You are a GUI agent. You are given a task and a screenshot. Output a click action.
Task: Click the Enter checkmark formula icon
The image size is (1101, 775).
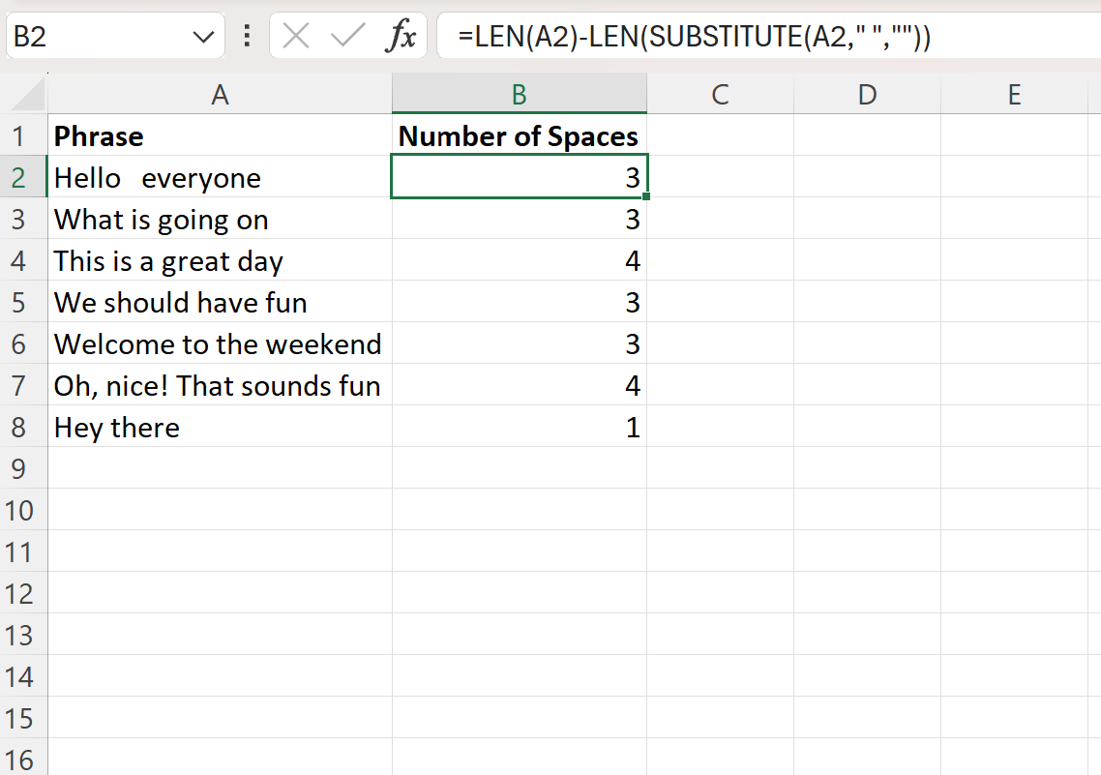pos(347,35)
